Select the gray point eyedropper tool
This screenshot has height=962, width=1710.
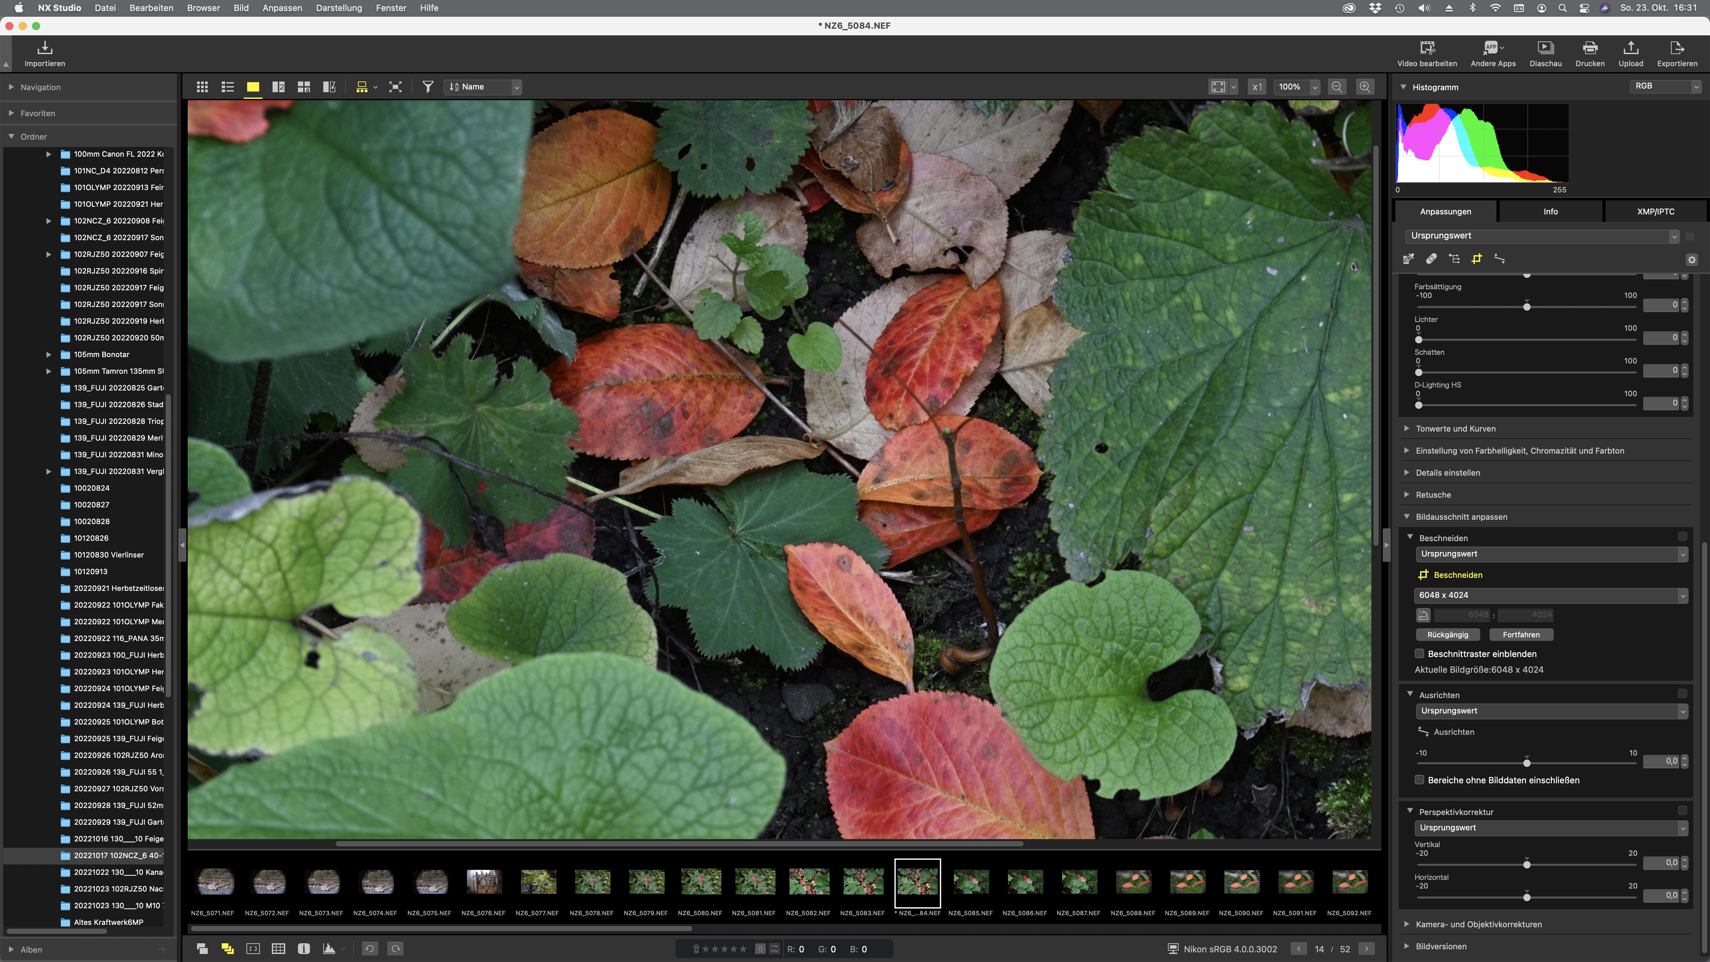pos(1409,259)
